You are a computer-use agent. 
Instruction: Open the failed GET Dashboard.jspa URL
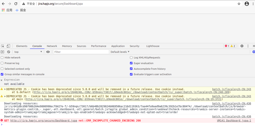tap(44, 120)
